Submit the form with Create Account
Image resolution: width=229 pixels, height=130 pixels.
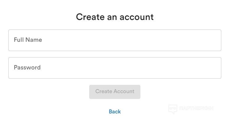point(115,92)
